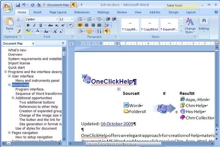The height and width of the screenshot is (147, 220).
Task: Increase paragraph indent
Action: [x=114, y=19]
